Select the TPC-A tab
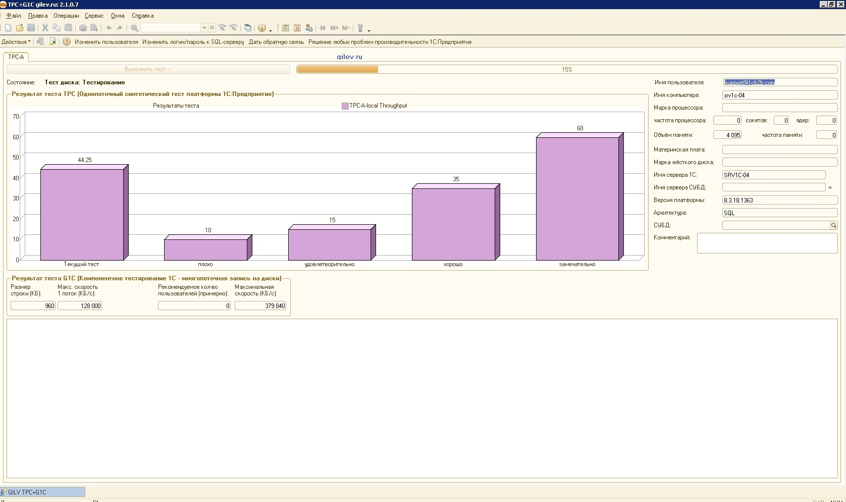 (x=16, y=57)
